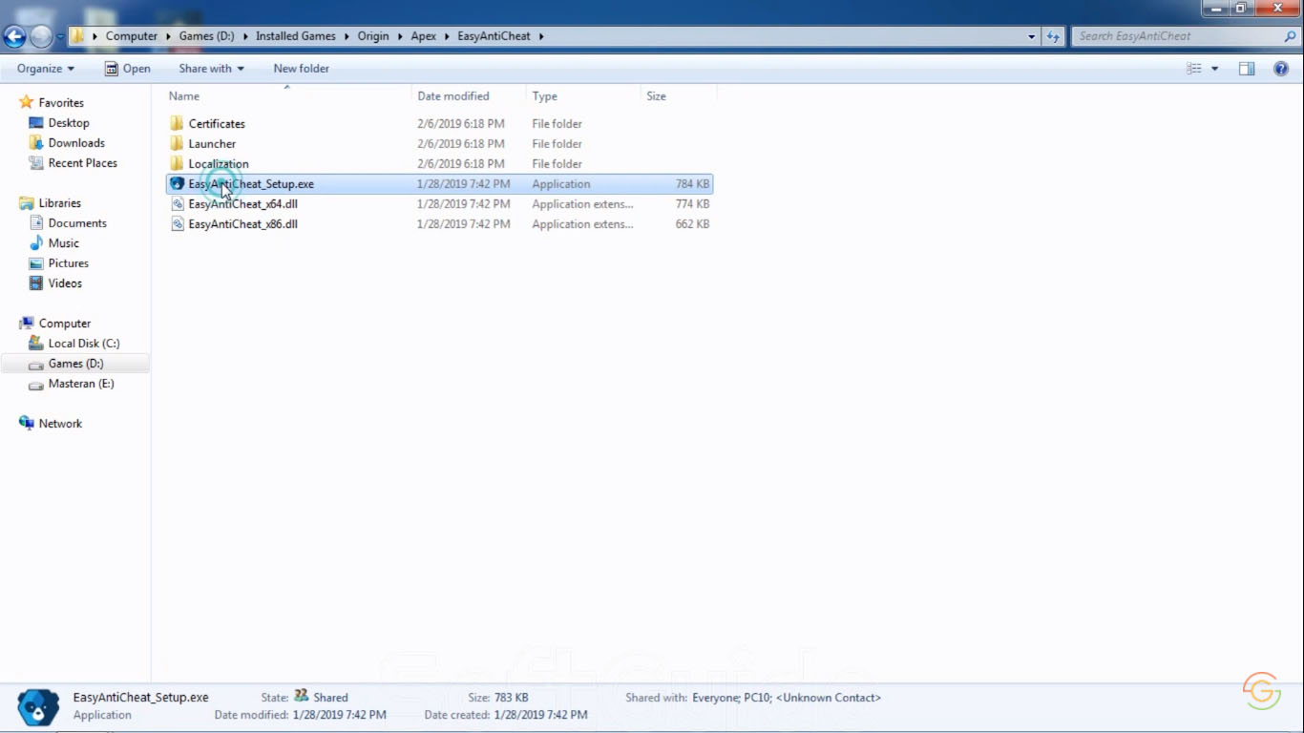Click Installed Games in the breadcrumb
This screenshot has width=1304, height=733.
296,36
